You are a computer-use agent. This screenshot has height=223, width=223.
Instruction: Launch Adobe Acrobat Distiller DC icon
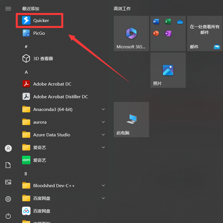coord(26,97)
